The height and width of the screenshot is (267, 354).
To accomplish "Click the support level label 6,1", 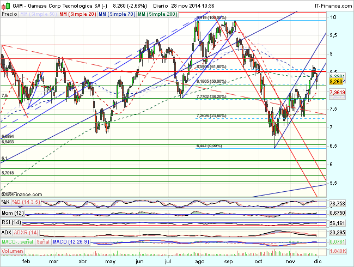I will pos(4,159).
